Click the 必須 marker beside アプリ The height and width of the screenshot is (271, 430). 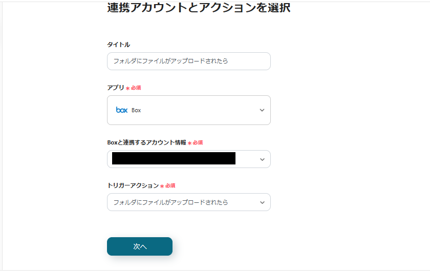click(x=136, y=88)
